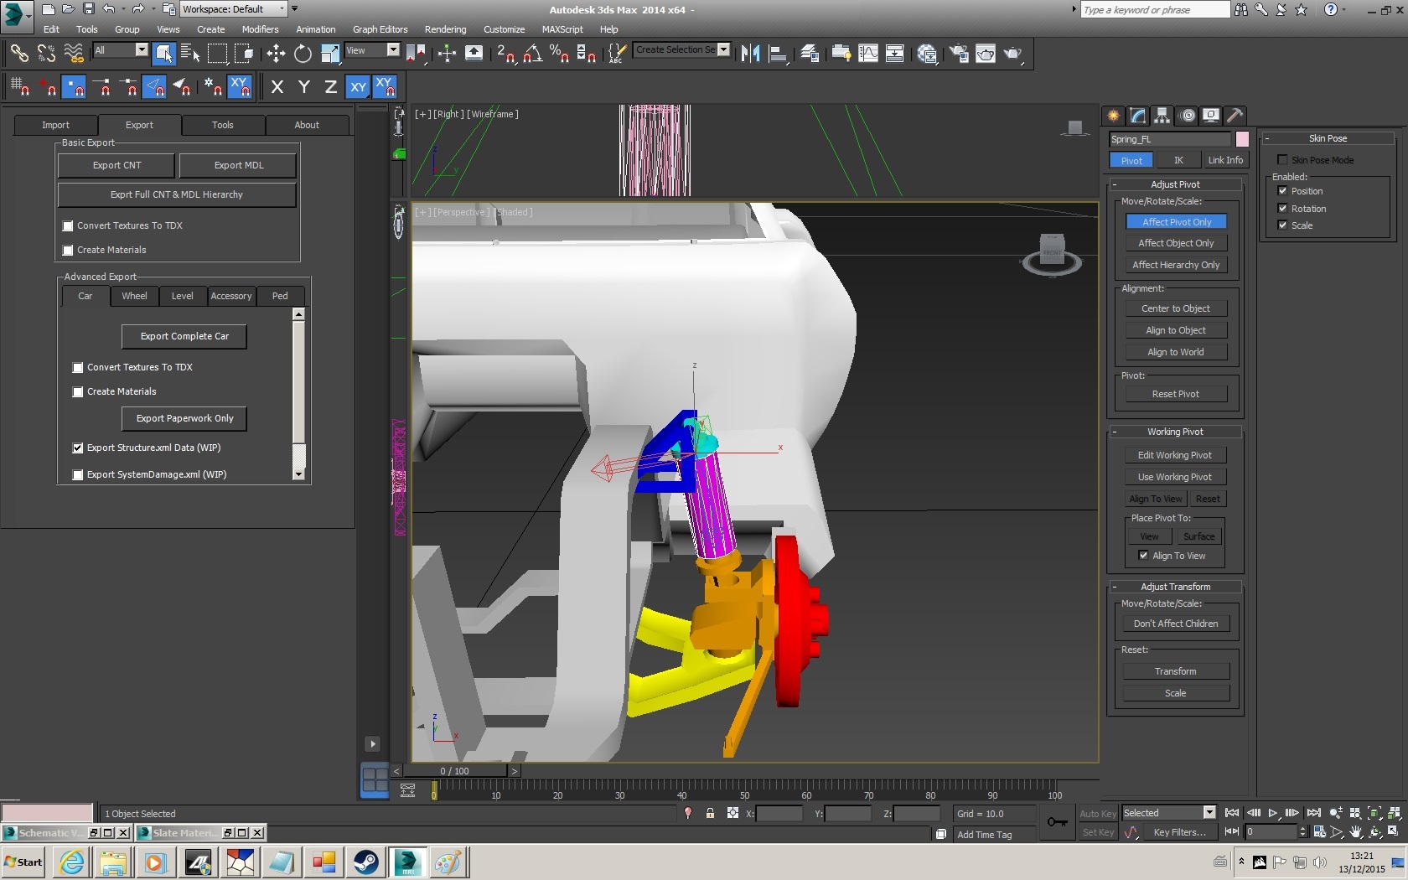Enable Create Materials under Basic Export
The height and width of the screenshot is (880, 1408).
[x=68, y=251]
